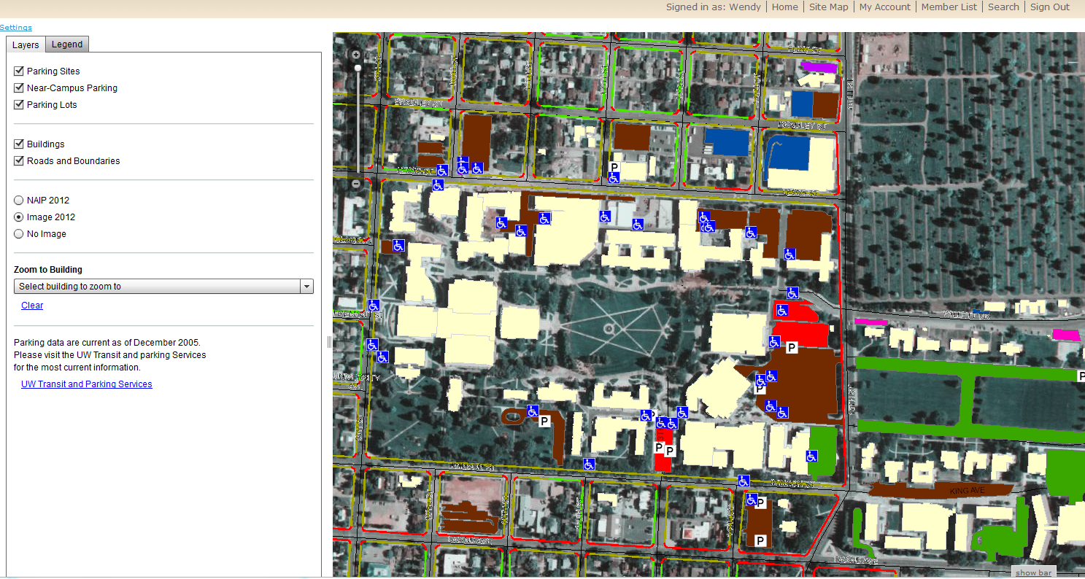Click the zoom out minus icon on the map
This screenshot has width=1085, height=579.
coord(355,184)
